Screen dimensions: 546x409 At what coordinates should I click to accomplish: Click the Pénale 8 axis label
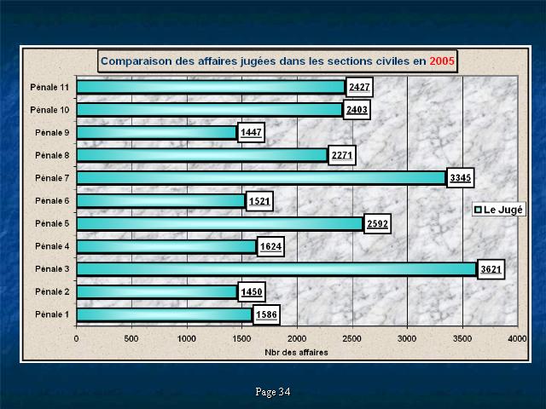tap(52, 155)
